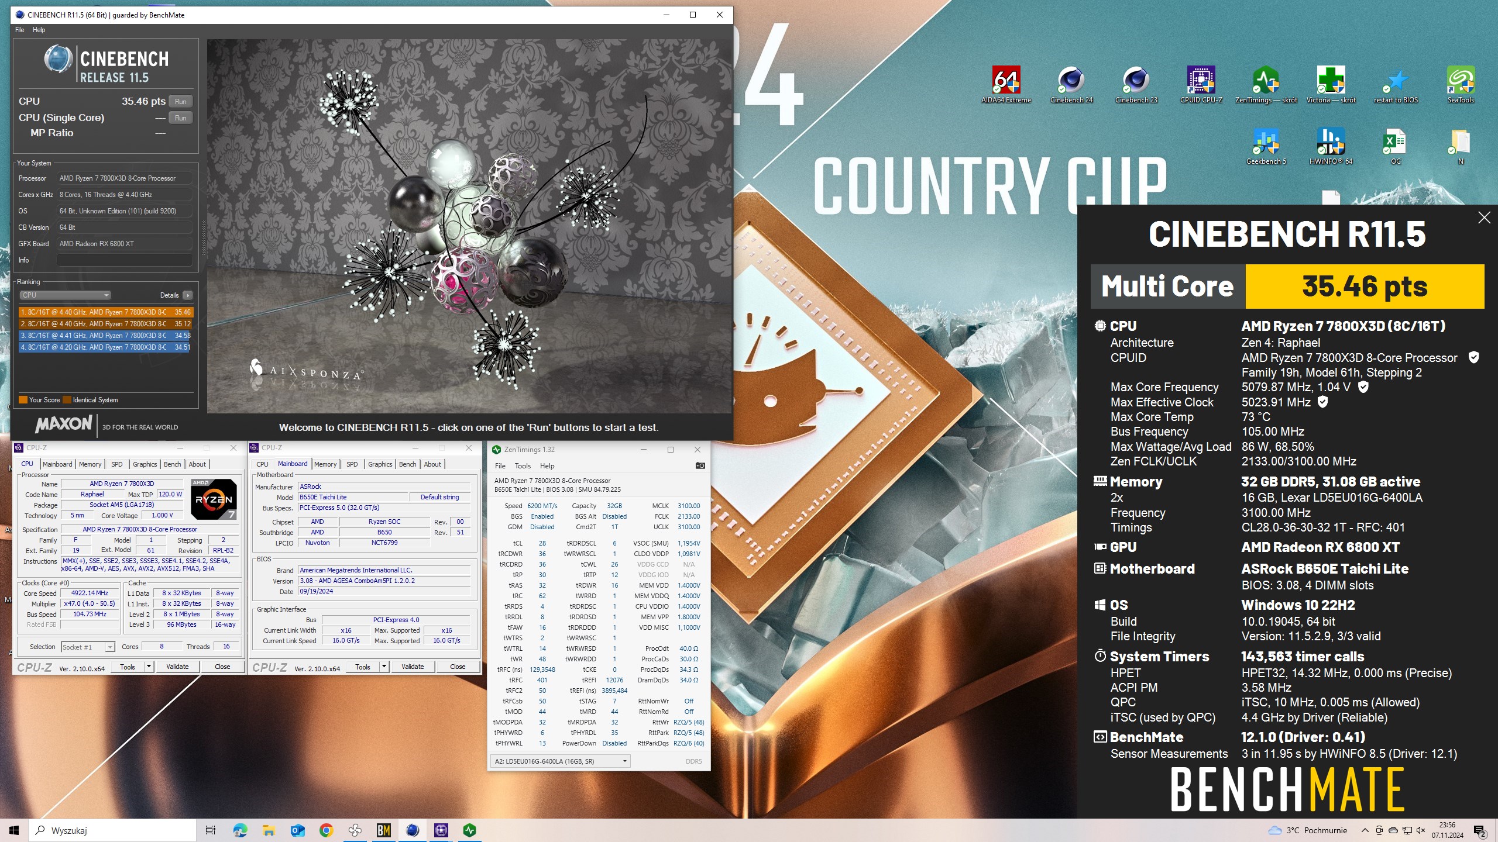1498x842 pixels.
Task: Expand Tools dropdown arrow in left CPU-Z
Action: pyautogui.click(x=149, y=667)
